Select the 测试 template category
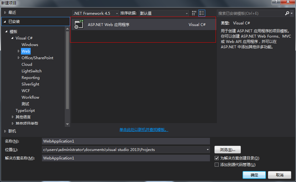 pos(25,104)
